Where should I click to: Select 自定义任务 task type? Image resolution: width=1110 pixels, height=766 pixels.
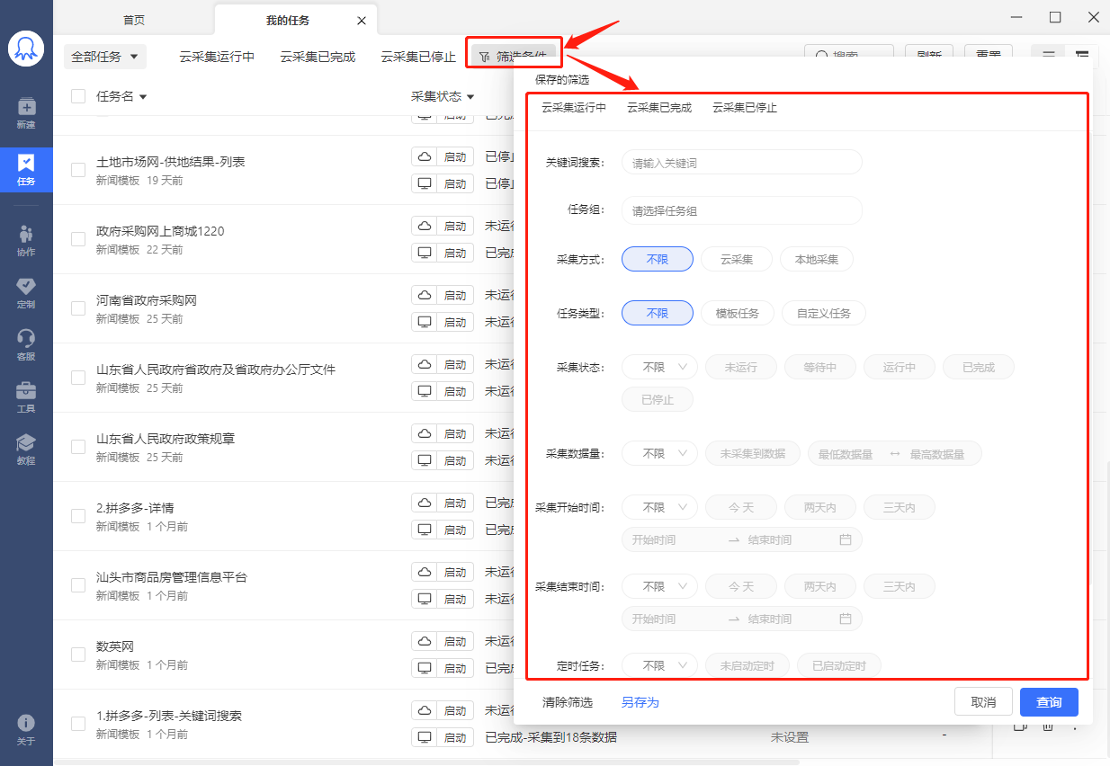coord(824,314)
